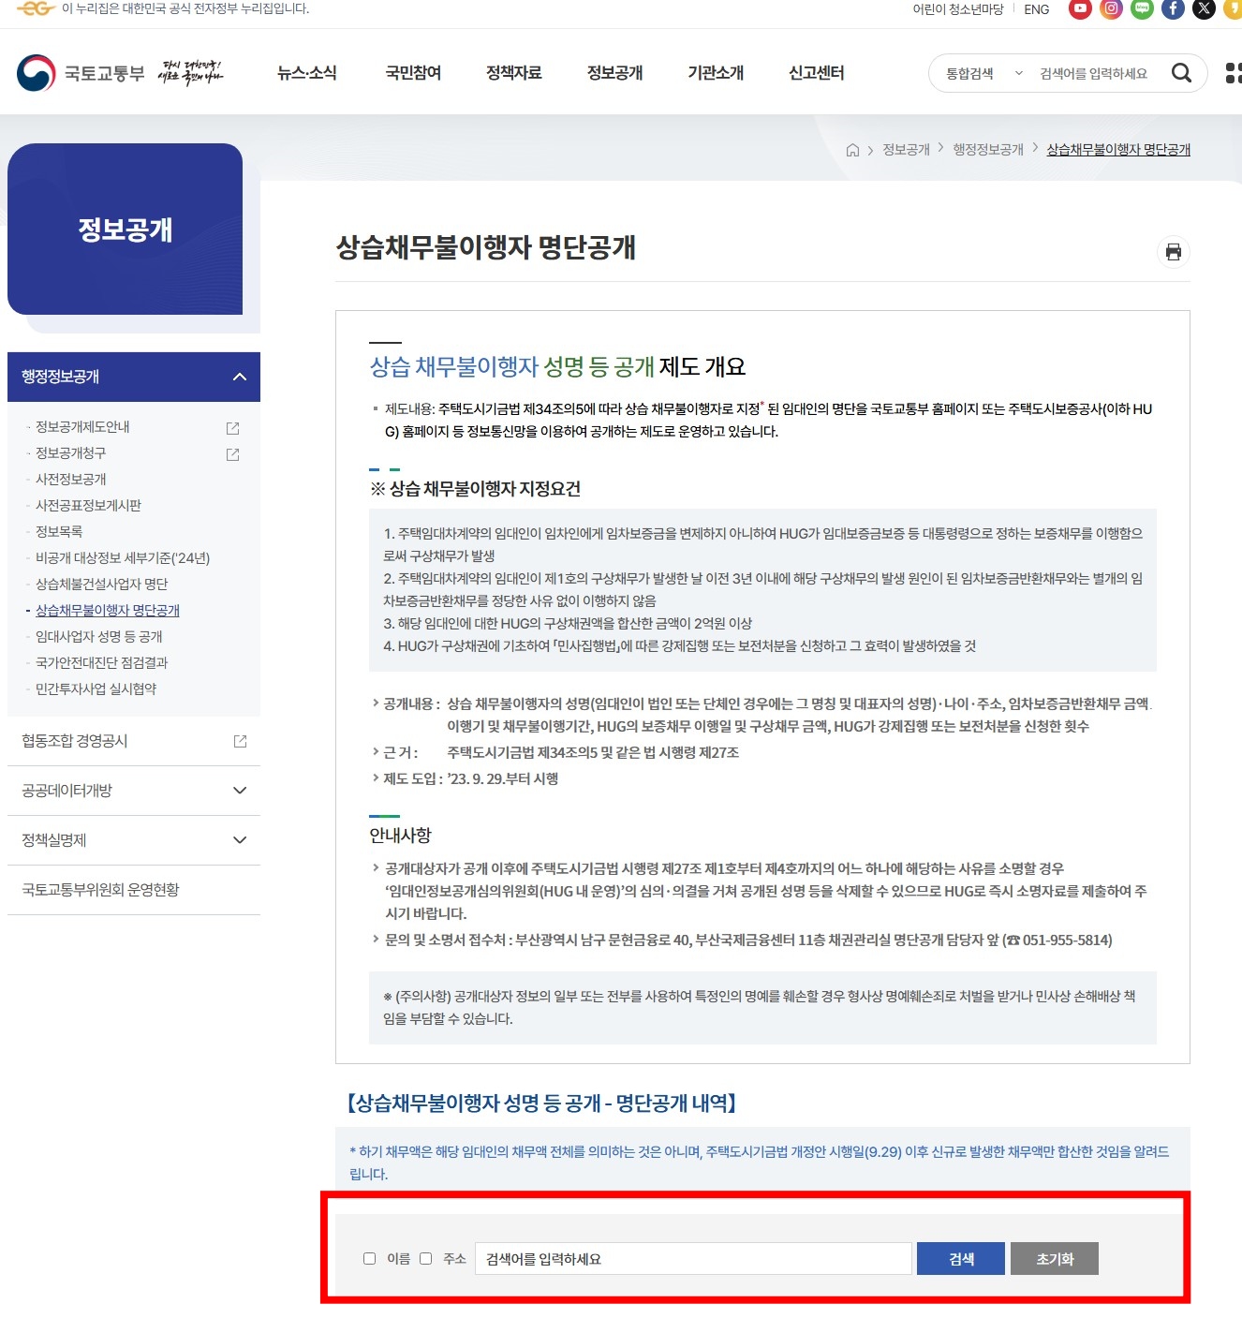The height and width of the screenshot is (1318, 1242).
Task: Select 상습채무불이행자 명단공개 in the sidebar
Action: click(x=108, y=611)
